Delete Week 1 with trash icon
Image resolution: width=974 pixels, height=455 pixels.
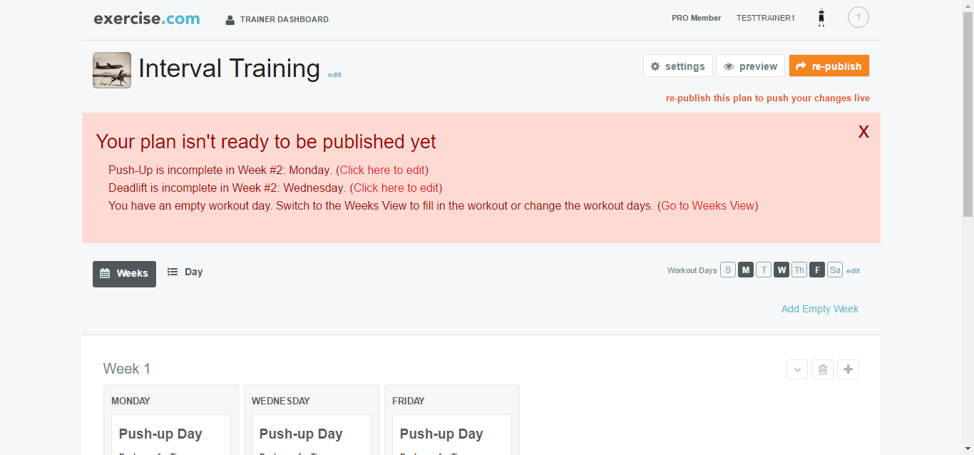click(822, 369)
